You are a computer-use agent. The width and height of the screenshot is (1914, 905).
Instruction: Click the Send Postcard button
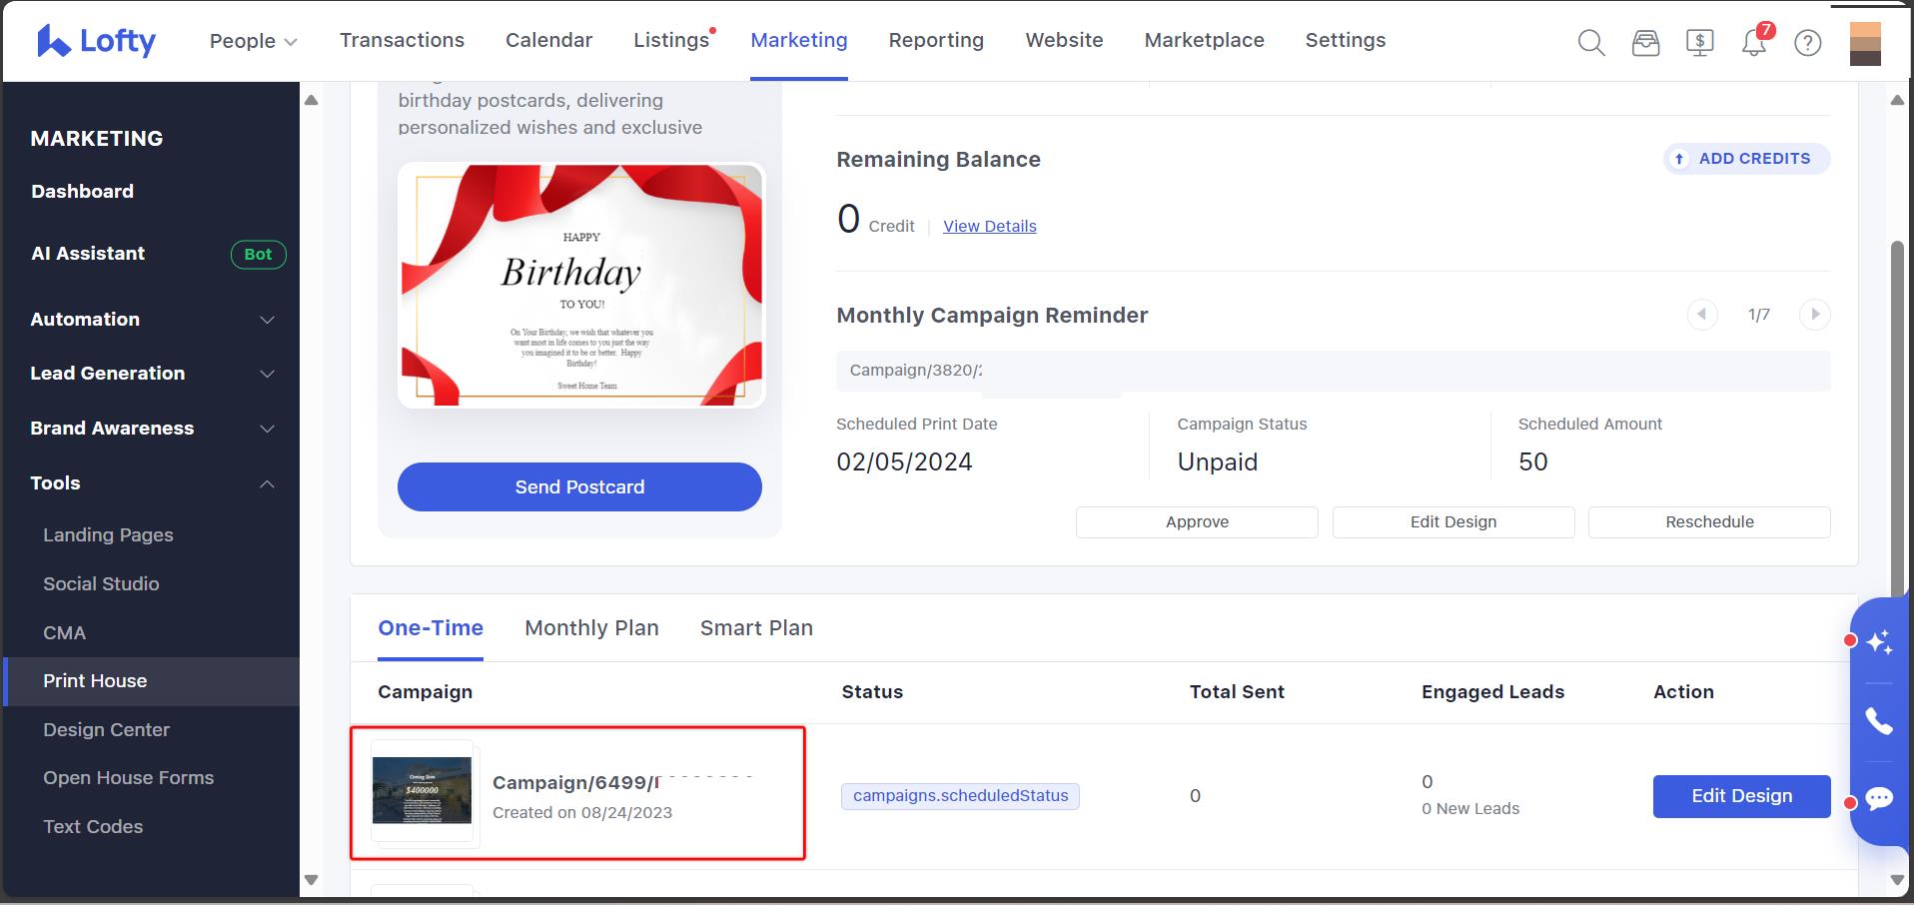click(579, 486)
